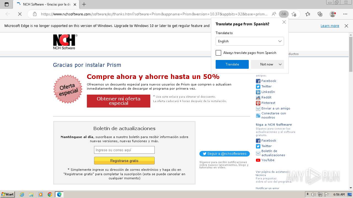Show hidden system tray icons

pyautogui.click(x=308, y=194)
